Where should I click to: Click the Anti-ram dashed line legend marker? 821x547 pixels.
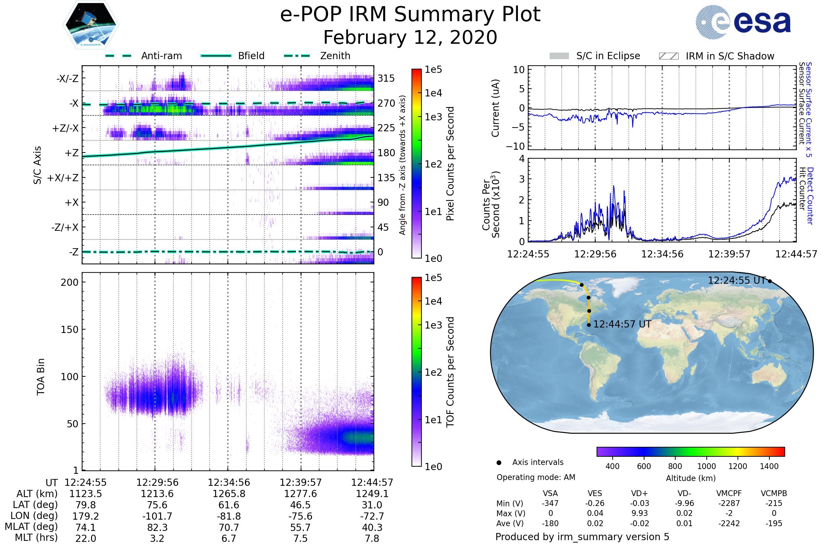pyautogui.click(x=118, y=56)
